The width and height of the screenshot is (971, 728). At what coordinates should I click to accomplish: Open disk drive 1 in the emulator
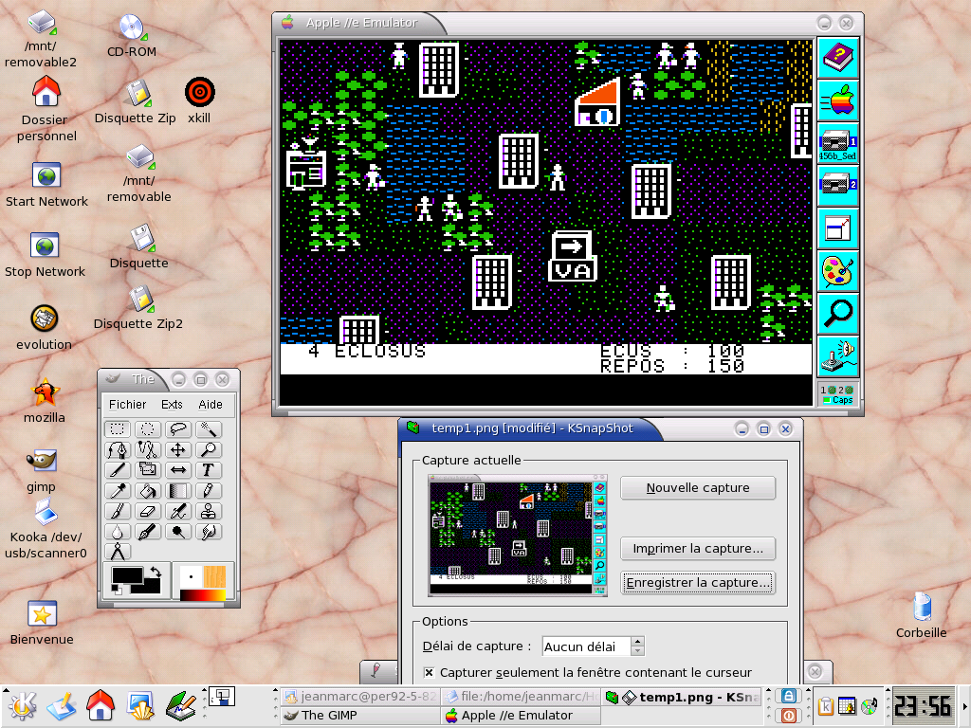point(838,143)
